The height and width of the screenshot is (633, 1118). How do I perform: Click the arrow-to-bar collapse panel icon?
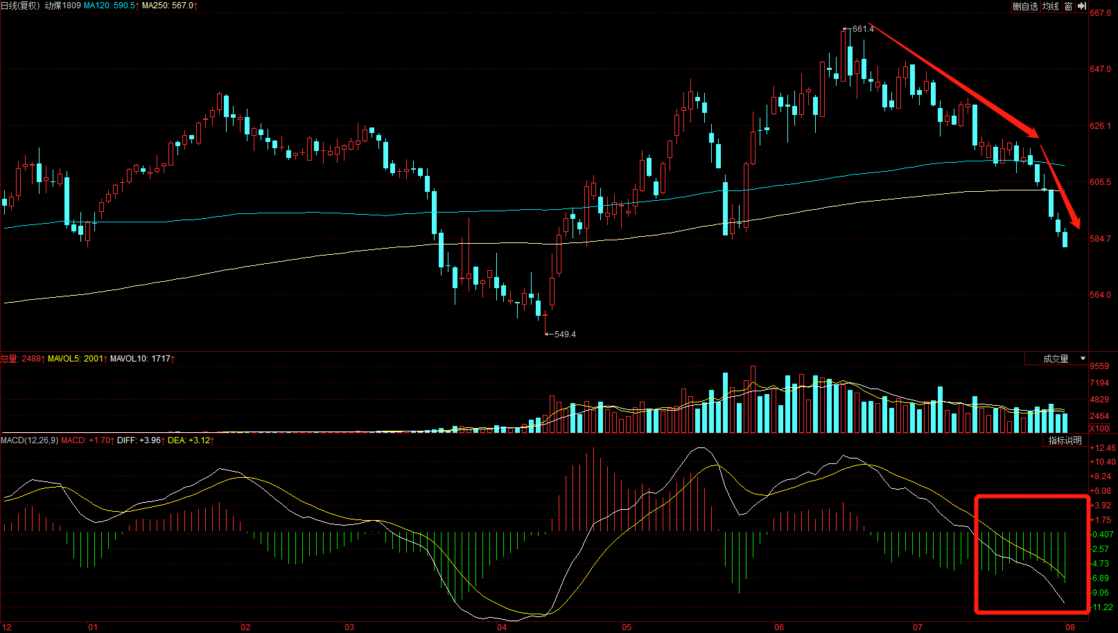click(x=1081, y=6)
